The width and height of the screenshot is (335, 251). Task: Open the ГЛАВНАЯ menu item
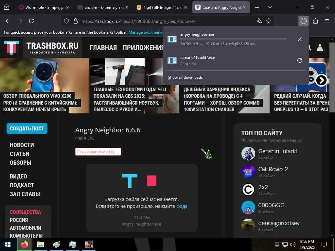point(103,48)
